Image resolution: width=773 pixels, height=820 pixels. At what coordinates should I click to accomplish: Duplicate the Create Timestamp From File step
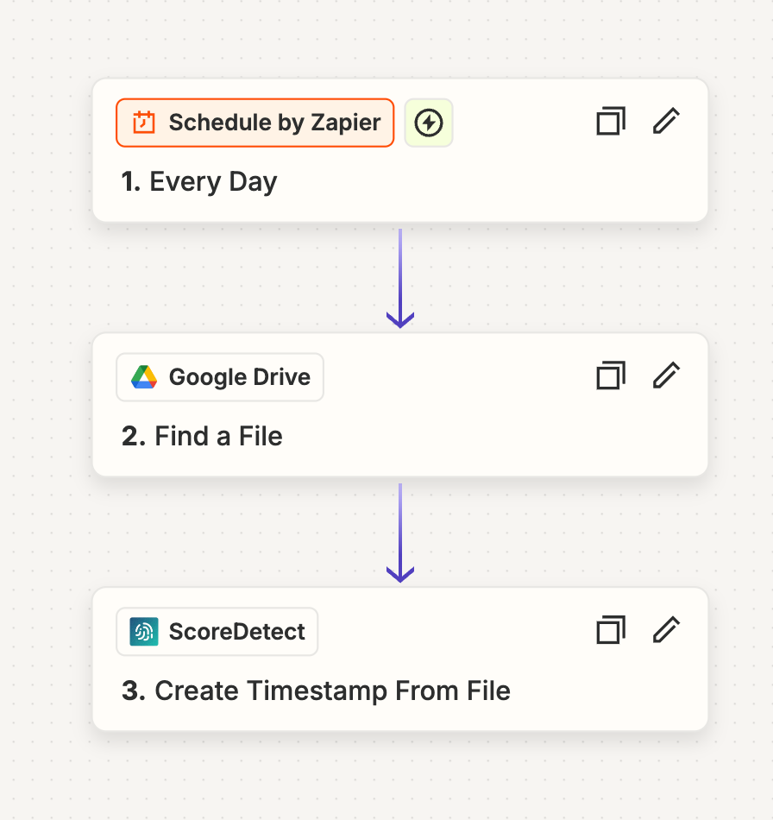611,630
